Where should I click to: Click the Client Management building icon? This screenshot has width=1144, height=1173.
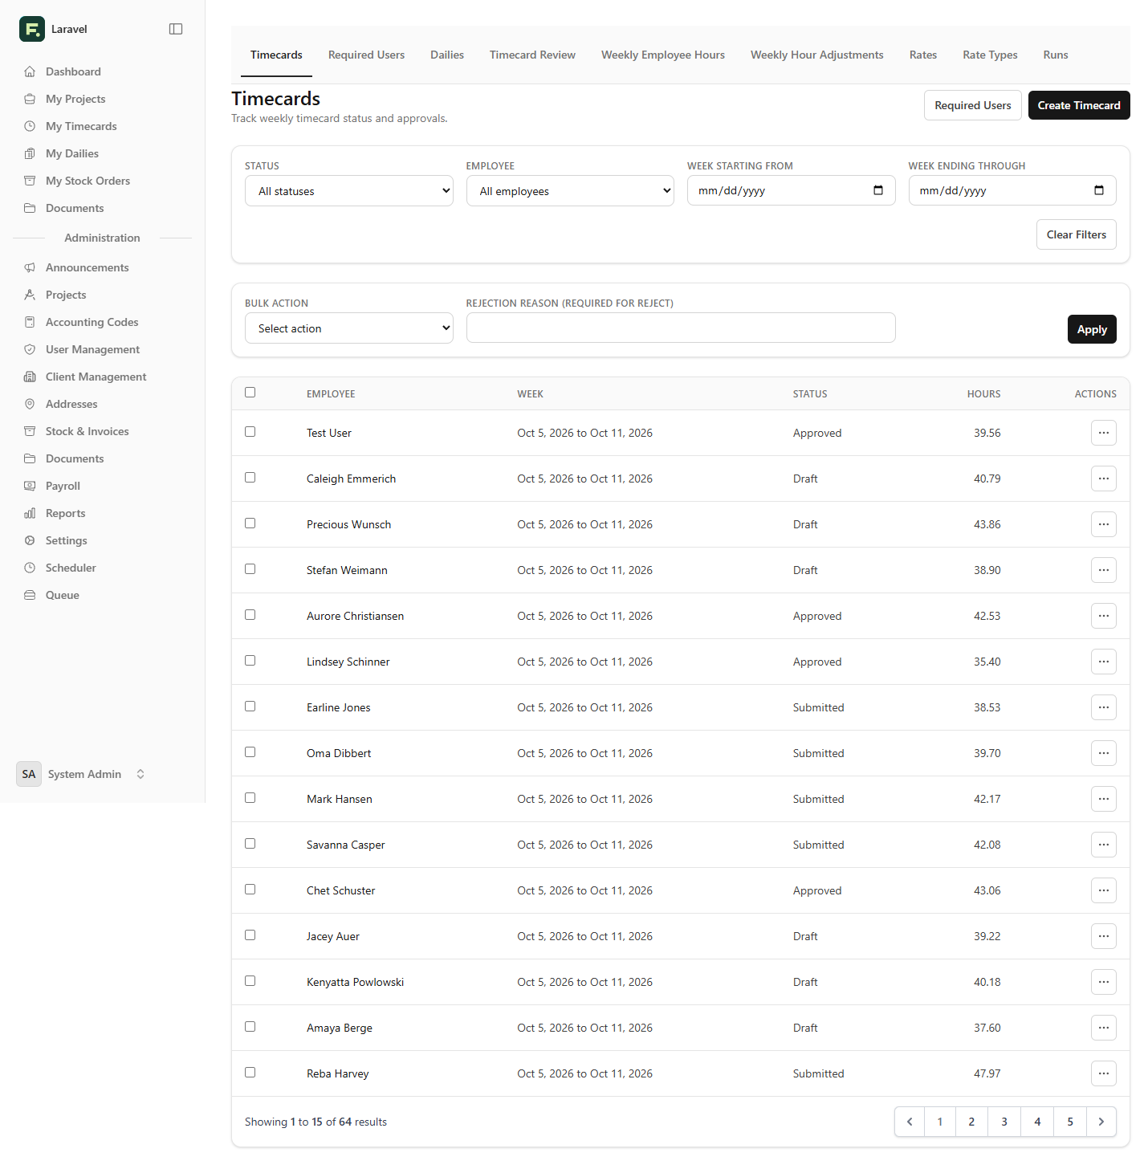(x=30, y=377)
